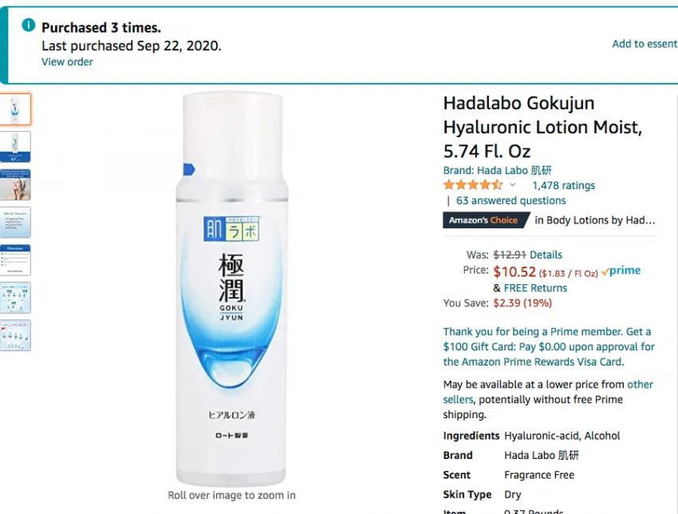Image resolution: width=678 pixels, height=514 pixels.
Task: Open the Brand: Hada Labo link
Action: tap(497, 170)
